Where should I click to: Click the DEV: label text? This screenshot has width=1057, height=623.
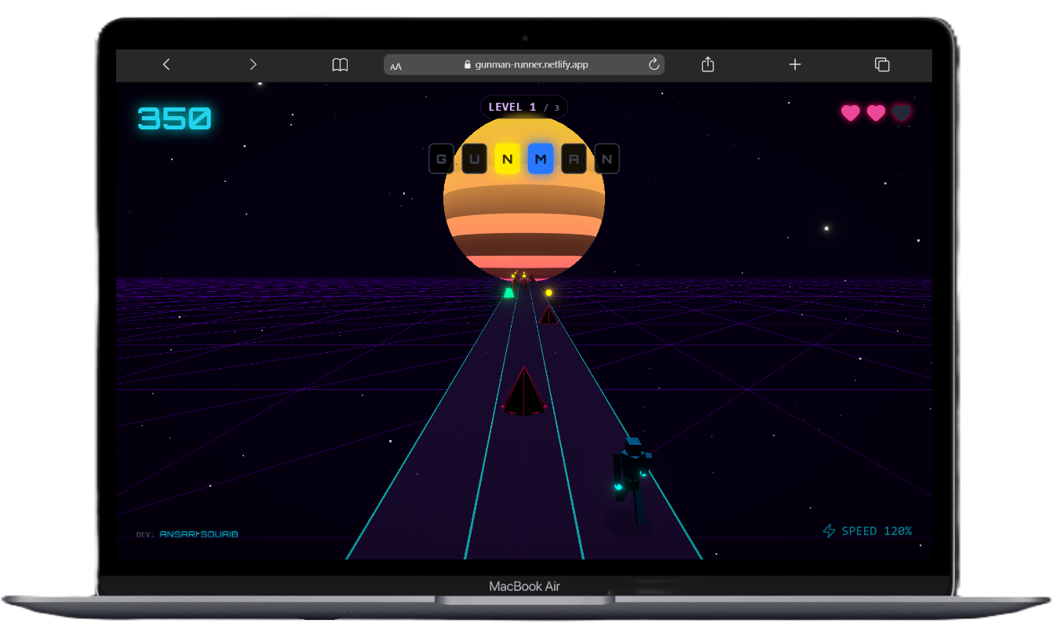(x=145, y=534)
